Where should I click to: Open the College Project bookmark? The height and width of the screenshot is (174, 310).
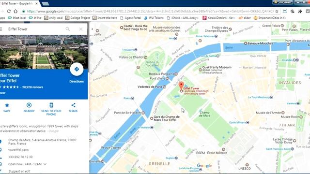coord(77,18)
